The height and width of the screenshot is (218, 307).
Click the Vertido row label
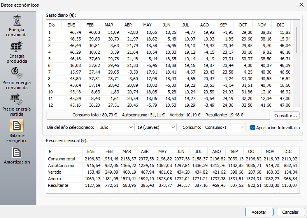pos(54,172)
